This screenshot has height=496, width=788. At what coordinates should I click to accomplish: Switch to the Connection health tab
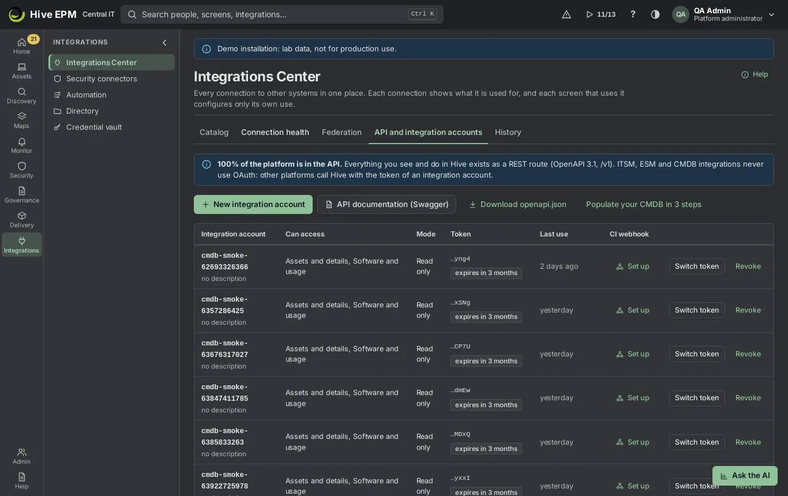coord(275,132)
